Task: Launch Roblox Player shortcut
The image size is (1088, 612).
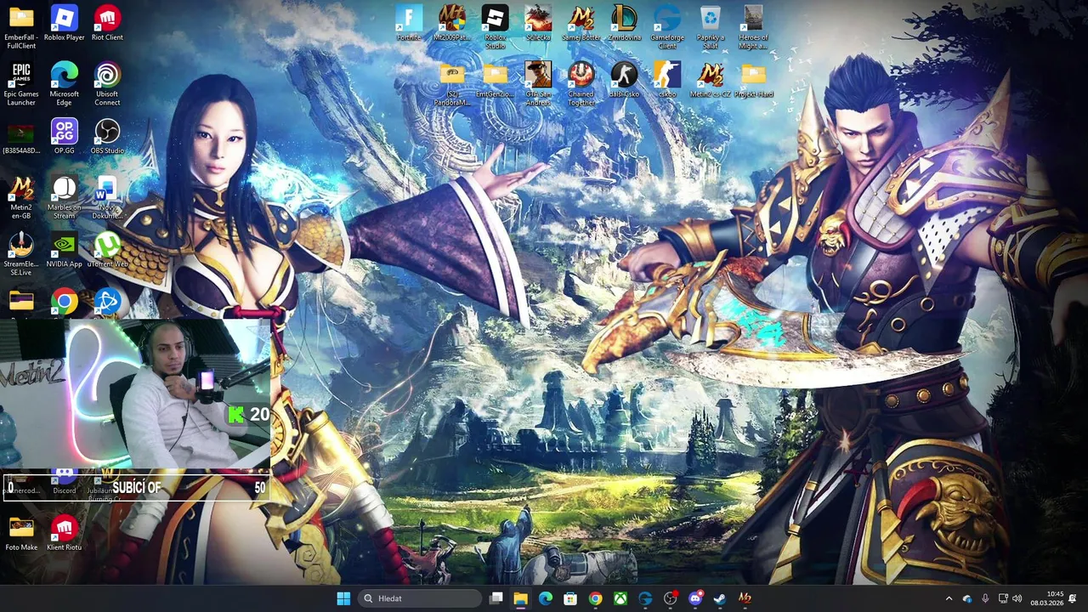Action: [x=64, y=23]
